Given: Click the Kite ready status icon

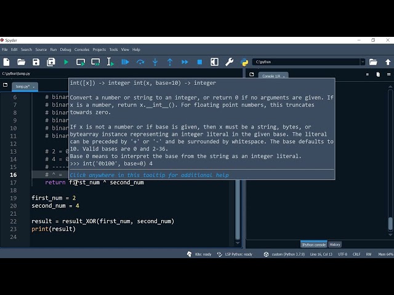Looking at the screenshot, I should 189,254.
